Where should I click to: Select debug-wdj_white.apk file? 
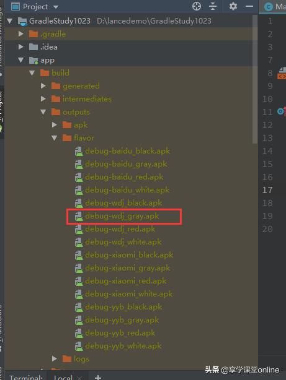(x=118, y=242)
